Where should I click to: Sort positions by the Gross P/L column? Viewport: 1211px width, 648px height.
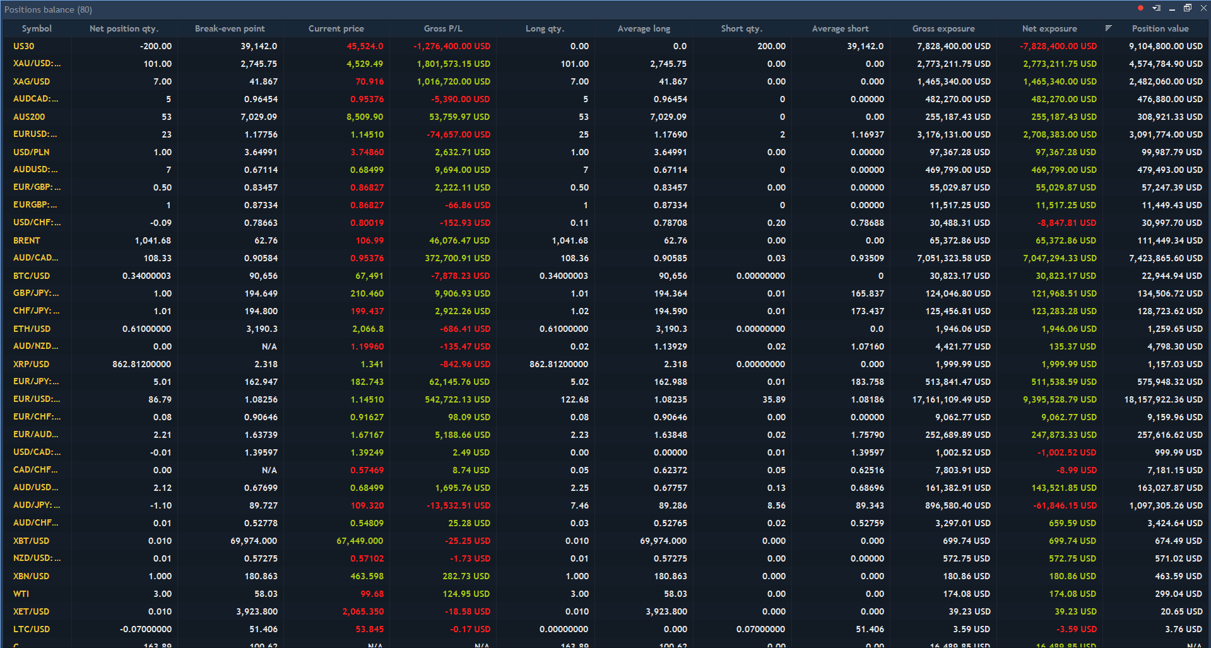(x=444, y=28)
